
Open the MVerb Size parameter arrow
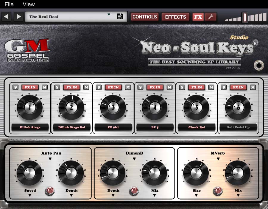[196, 195]
